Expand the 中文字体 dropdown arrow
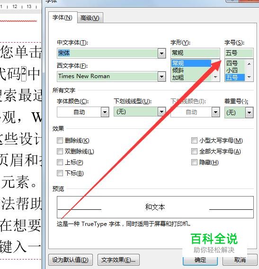Image resolution: width=259 pixels, height=269 pixels. click(x=161, y=54)
